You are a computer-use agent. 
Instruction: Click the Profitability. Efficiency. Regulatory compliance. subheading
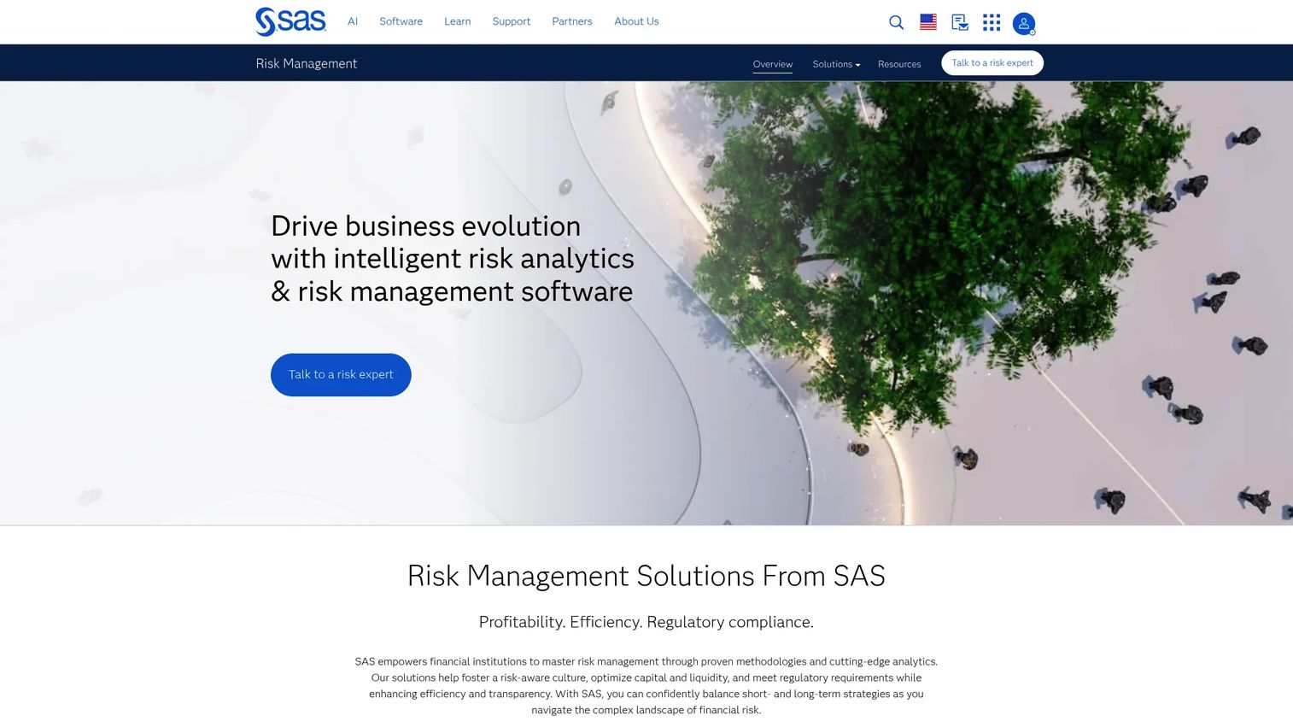click(646, 622)
